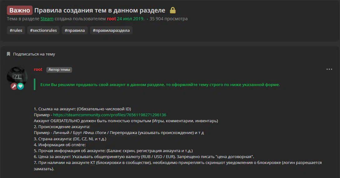The image size is (340, 178).
Task: Open the steamcommunity.com profile example link
Action: tap(110, 115)
